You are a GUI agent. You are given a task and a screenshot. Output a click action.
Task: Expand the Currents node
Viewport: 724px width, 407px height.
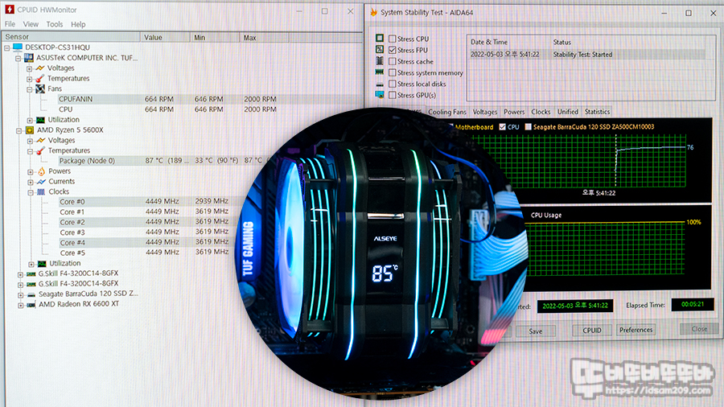(x=30, y=182)
